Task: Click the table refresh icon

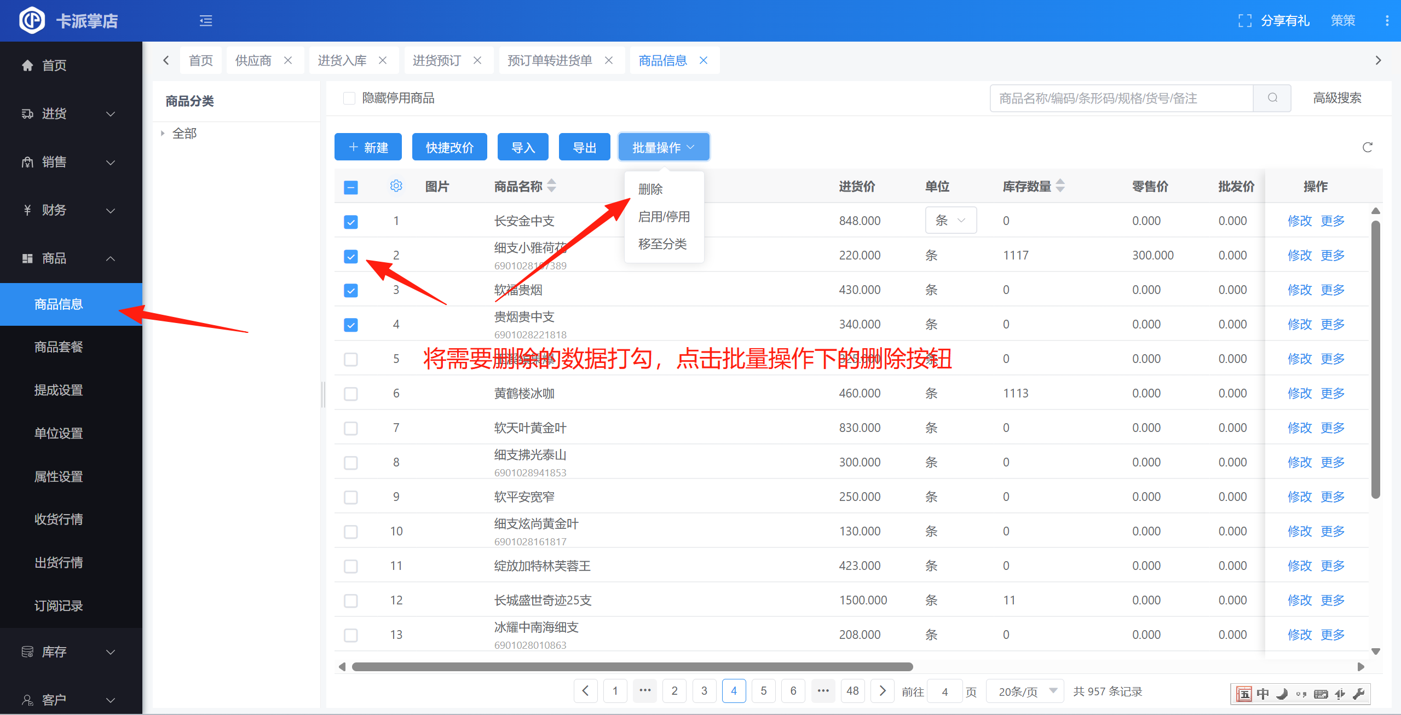Action: tap(1367, 147)
